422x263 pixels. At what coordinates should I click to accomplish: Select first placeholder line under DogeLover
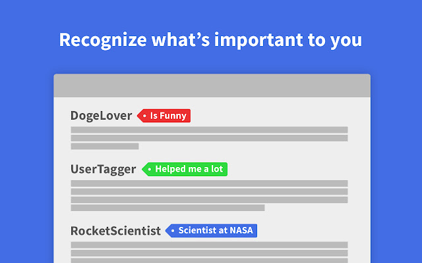pyautogui.click(x=209, y=130)
